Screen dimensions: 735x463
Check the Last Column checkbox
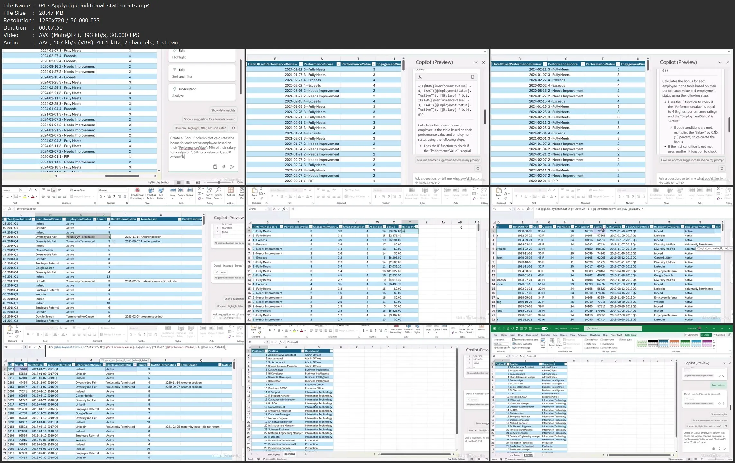pyautogui.click(x=602, y=344)
